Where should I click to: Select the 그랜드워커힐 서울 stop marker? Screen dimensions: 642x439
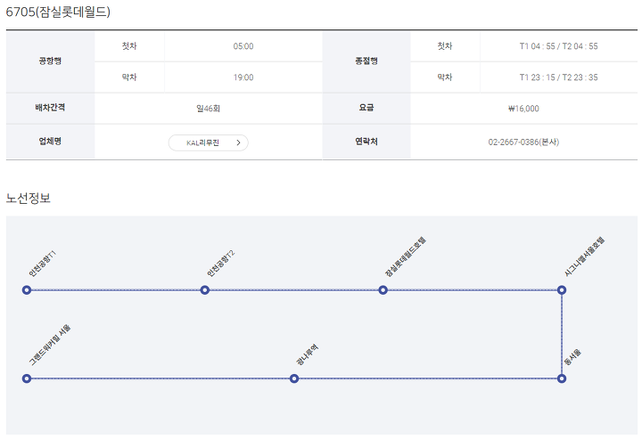27,378
